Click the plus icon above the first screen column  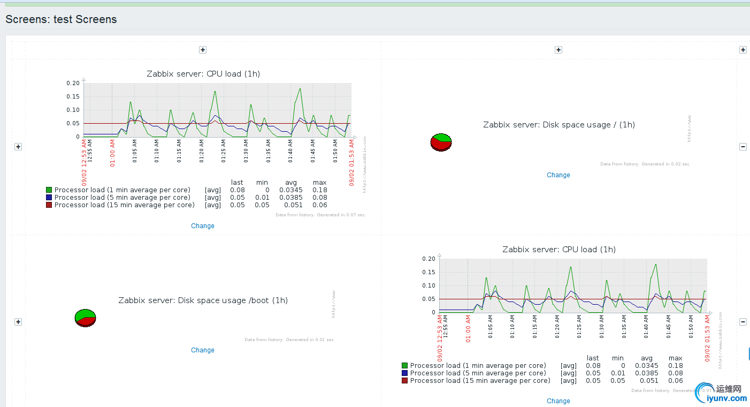point(203,50)
